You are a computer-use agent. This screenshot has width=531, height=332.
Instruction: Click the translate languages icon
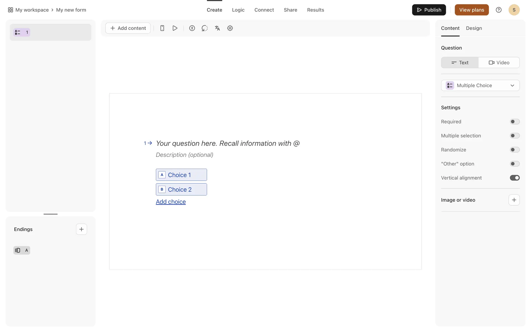point(217,28)
